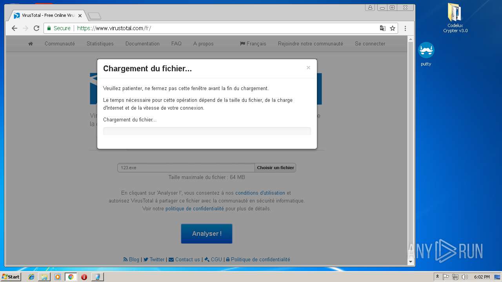502x282 pixels.
Task: Open FAQ menu item
Action: 176,44
